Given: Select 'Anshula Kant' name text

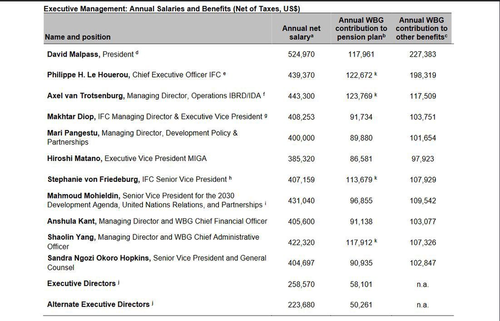Looking at the screenshot, I should point(72,221).
